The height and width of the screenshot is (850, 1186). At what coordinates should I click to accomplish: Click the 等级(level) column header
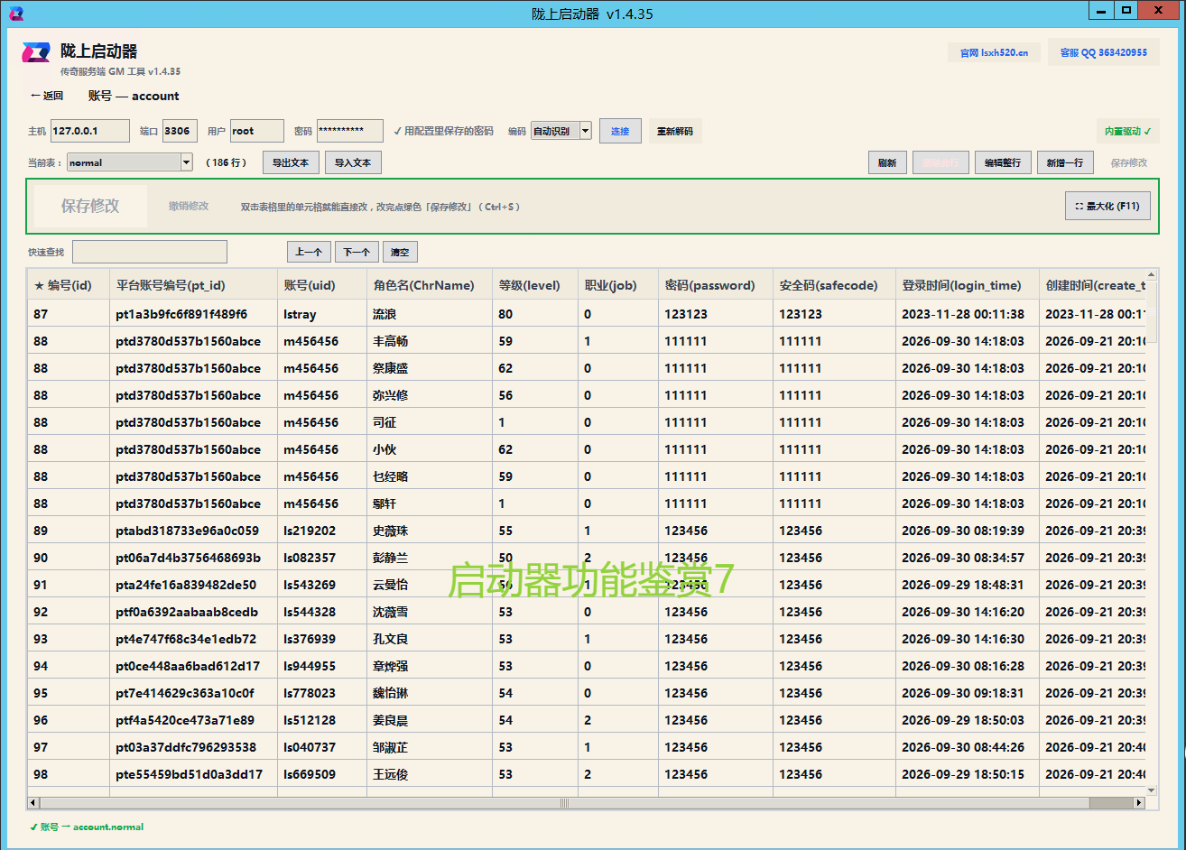[x=535, y=285]
